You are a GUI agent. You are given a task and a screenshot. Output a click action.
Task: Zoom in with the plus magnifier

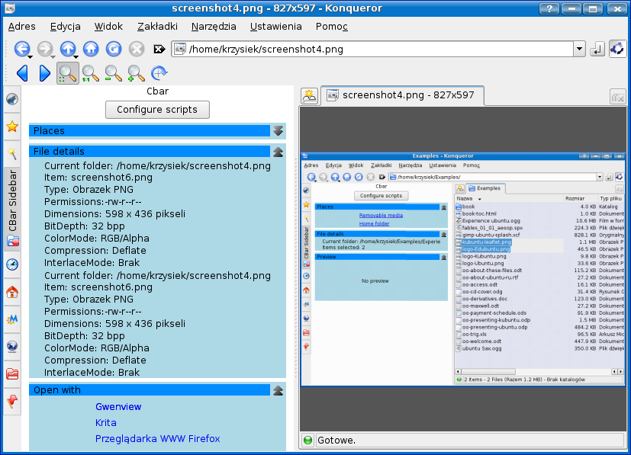[x=136, y=74]
